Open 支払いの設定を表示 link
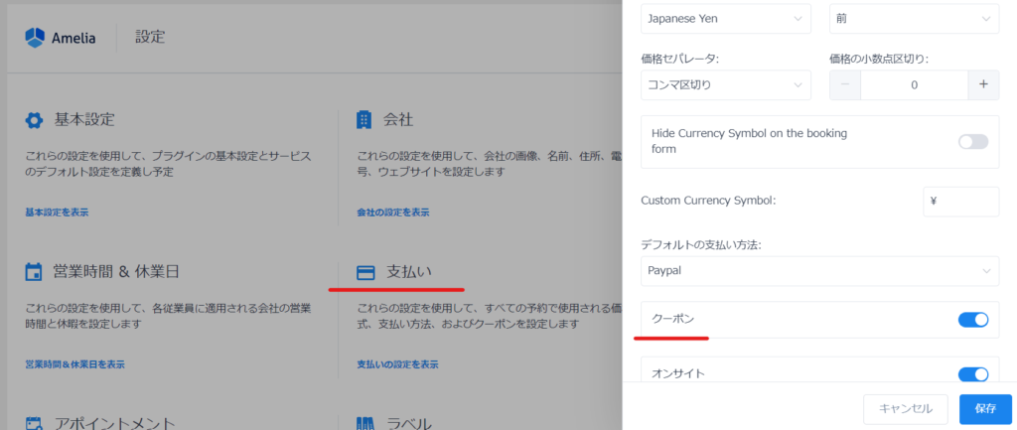 (x=397, y=364)
